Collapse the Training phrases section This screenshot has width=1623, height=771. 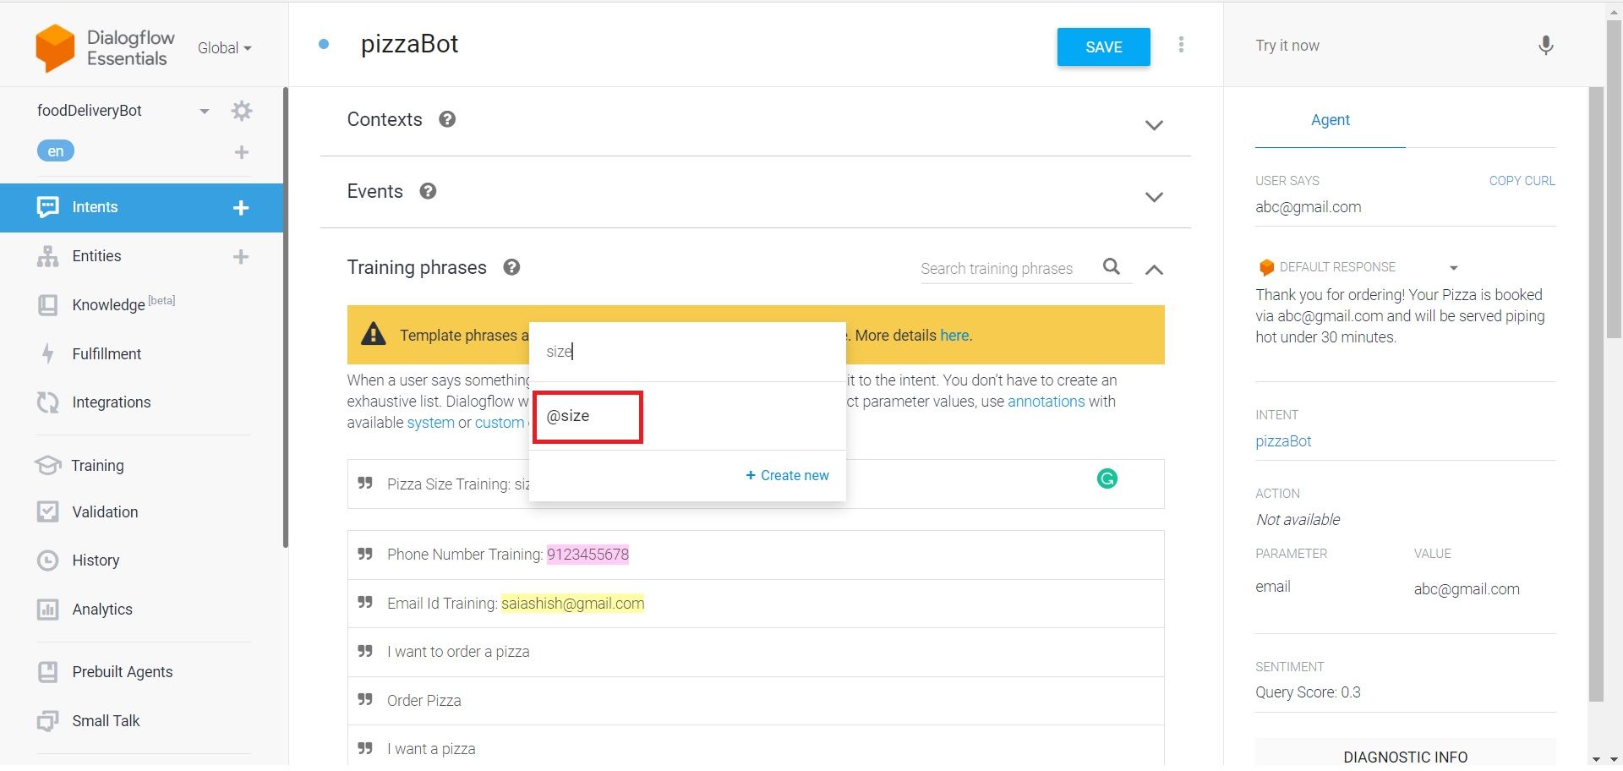[1153, 270]
